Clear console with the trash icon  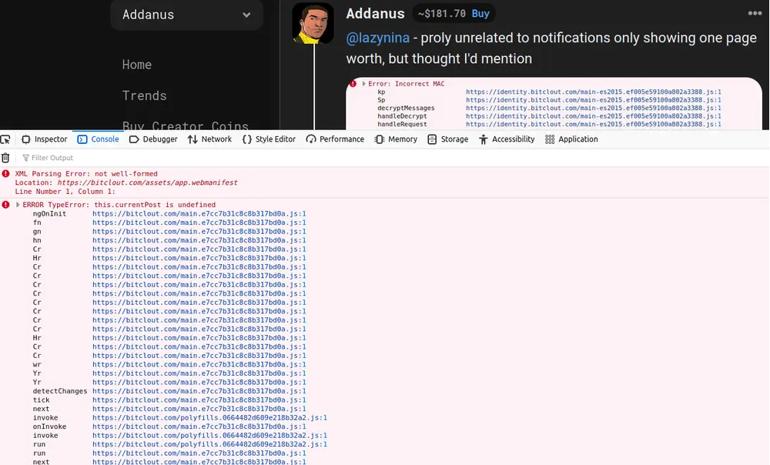coord(6,158)
